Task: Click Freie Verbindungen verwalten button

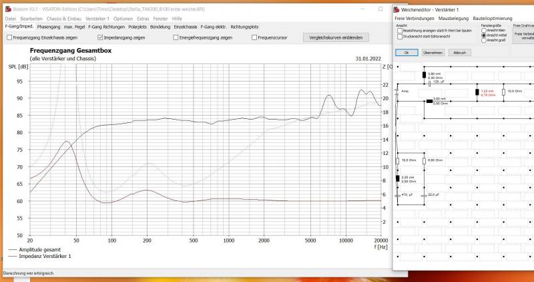Action: pyautogui.click(x=523, y=36)
